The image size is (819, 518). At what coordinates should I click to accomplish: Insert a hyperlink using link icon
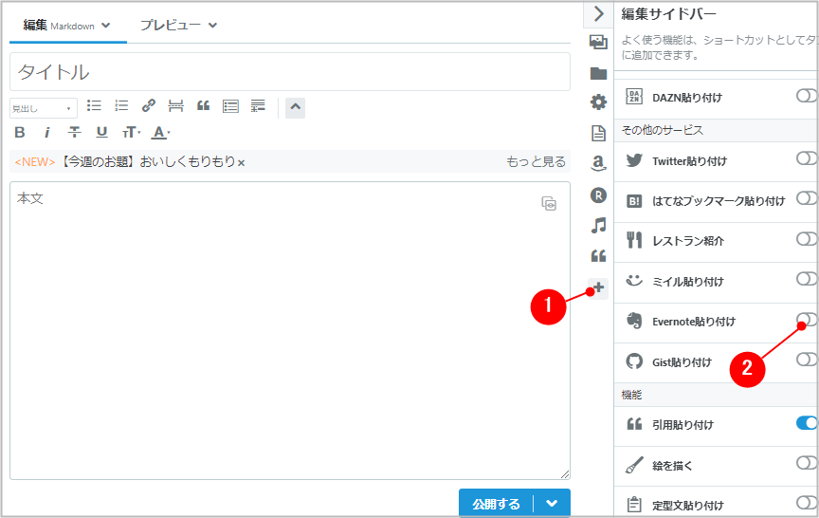[x=149, y=106]
